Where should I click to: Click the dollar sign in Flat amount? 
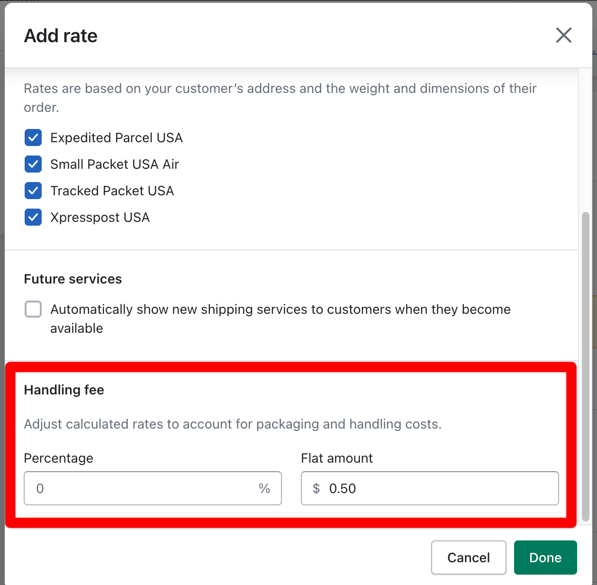(x=316, y=488)
